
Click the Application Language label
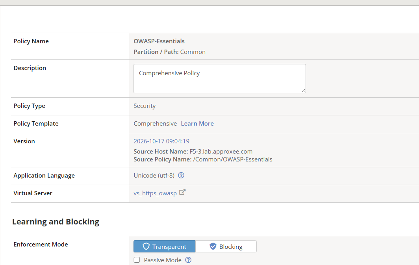44,176
